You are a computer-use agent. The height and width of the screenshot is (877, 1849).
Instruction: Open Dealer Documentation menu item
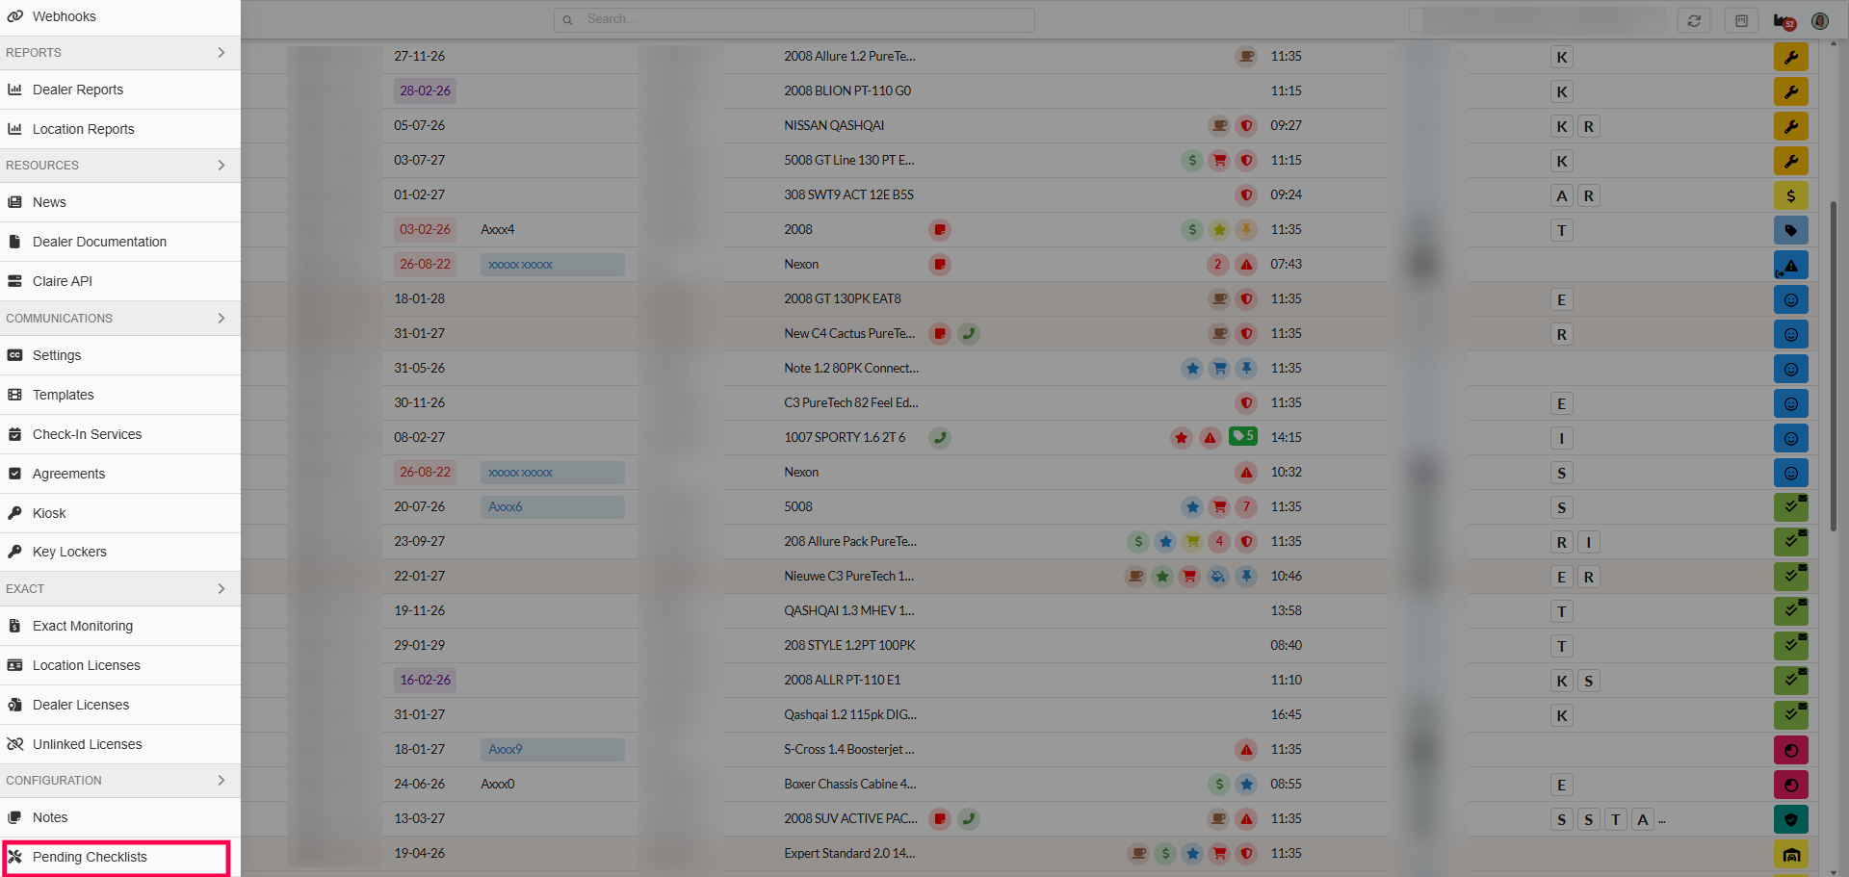click(x=99, y=242)
